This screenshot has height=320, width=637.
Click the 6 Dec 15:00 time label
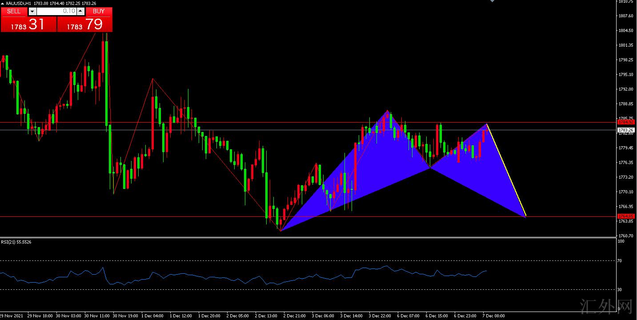tap(438, 316)
